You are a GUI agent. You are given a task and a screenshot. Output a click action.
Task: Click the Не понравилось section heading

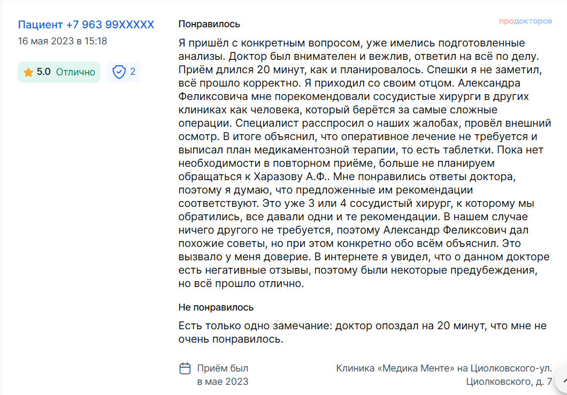[x=216, y=307]
